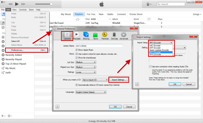Screen dimensions: 203x123
Task: Click the help question mark in Import Settings
Action: coord(137,84)
